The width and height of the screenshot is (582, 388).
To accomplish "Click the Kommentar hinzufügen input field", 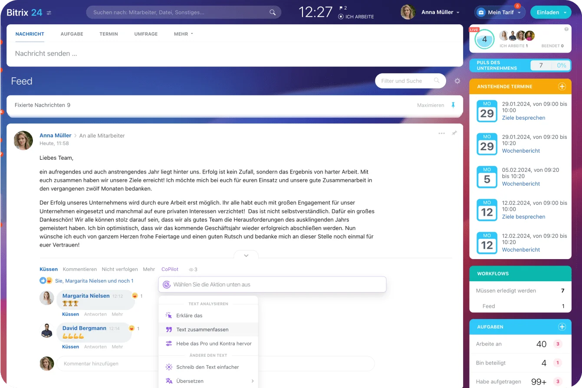I will [215, 364].
